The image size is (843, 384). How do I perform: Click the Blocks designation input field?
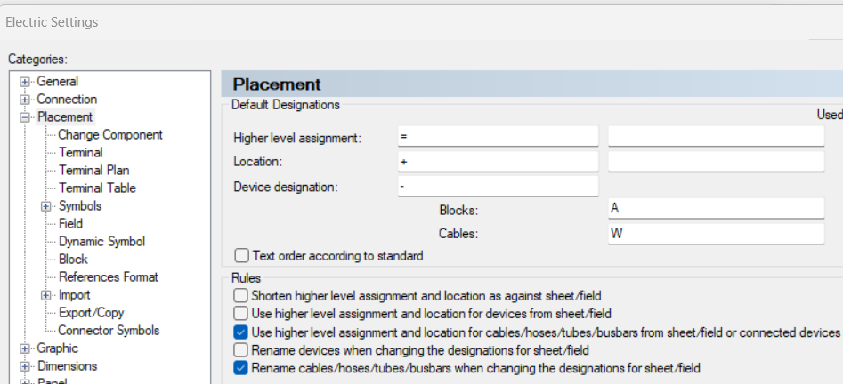716,209
